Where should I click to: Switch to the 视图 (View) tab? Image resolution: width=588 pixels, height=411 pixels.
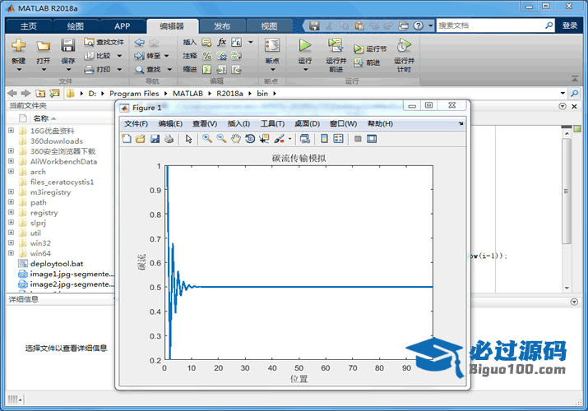click(269, 26)
